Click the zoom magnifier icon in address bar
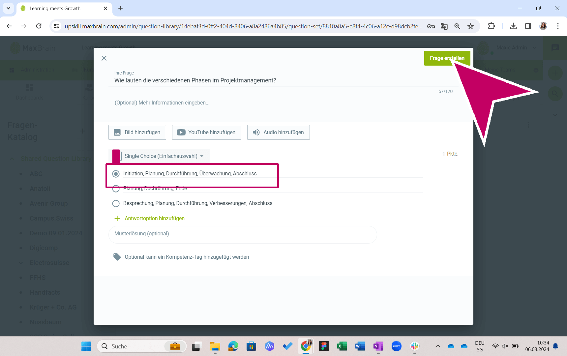 [x=457, y=26]
